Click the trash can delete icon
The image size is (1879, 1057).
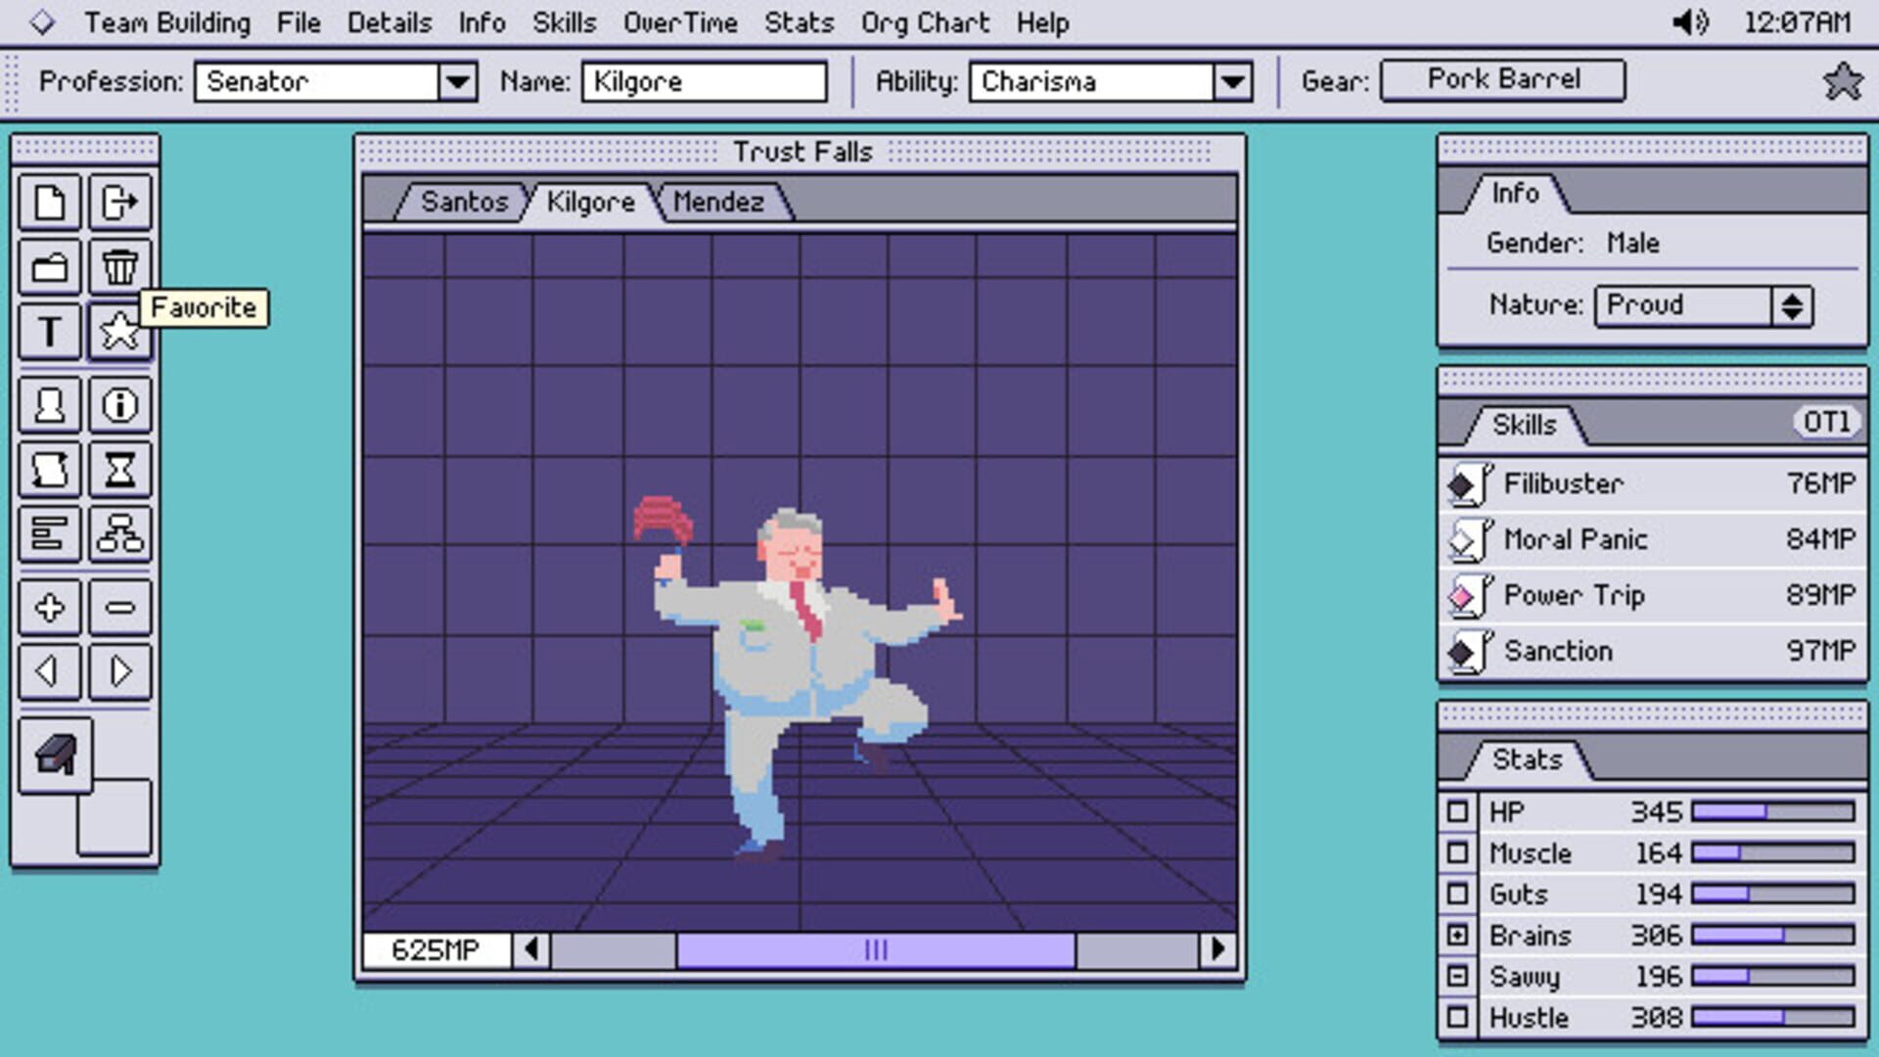(x=119, y=267)
